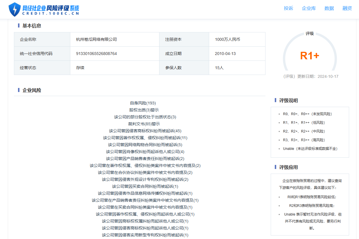Go to the 企业库 page
Screen dimensions: 359x239
coord(309,8)
